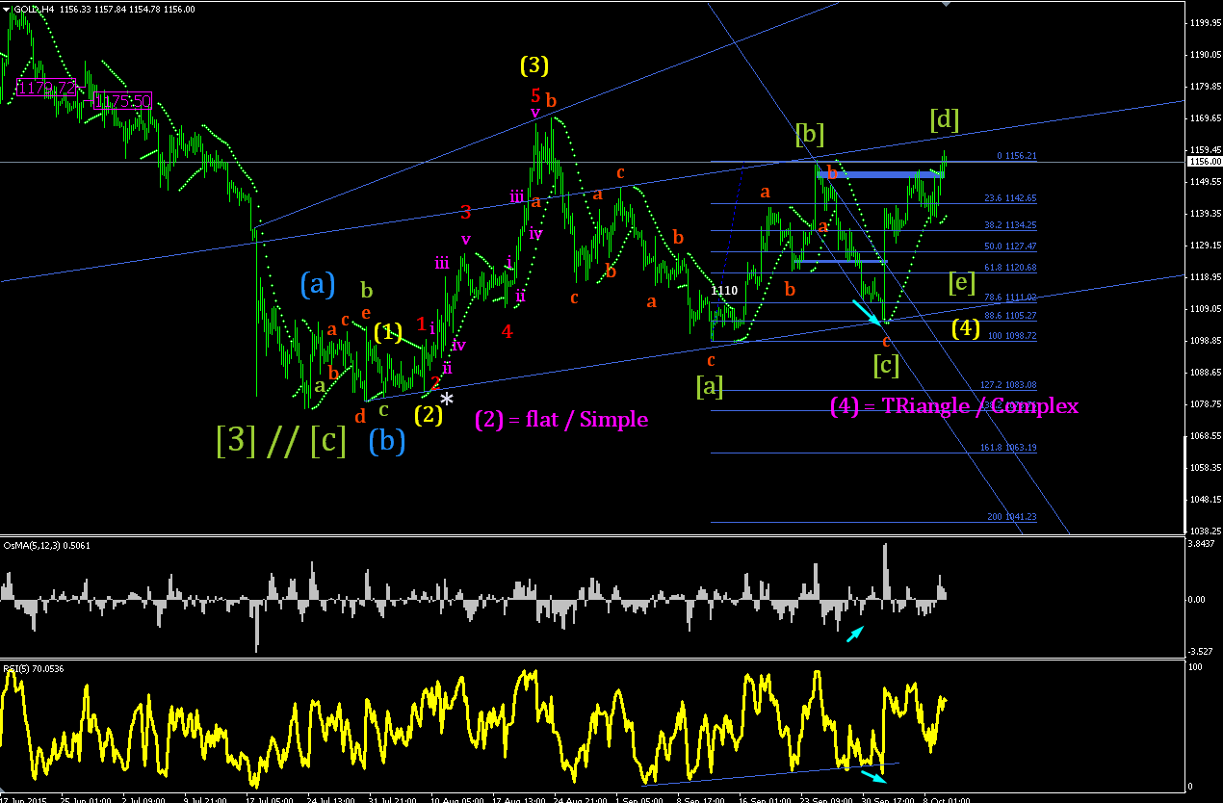Click 1199.95 on the price scale
The image size is (1223, 803).
click(x=1205, y=22)
